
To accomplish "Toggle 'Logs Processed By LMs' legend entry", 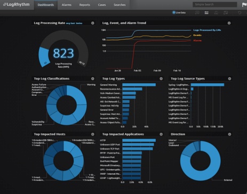I will [x=207, y=30].
